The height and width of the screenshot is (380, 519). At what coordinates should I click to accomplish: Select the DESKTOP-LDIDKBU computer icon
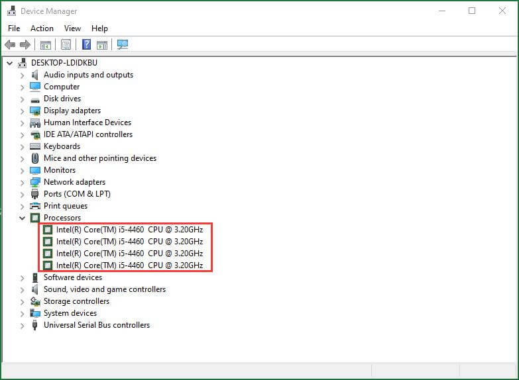pyautogui.click(x=23, y=63)
